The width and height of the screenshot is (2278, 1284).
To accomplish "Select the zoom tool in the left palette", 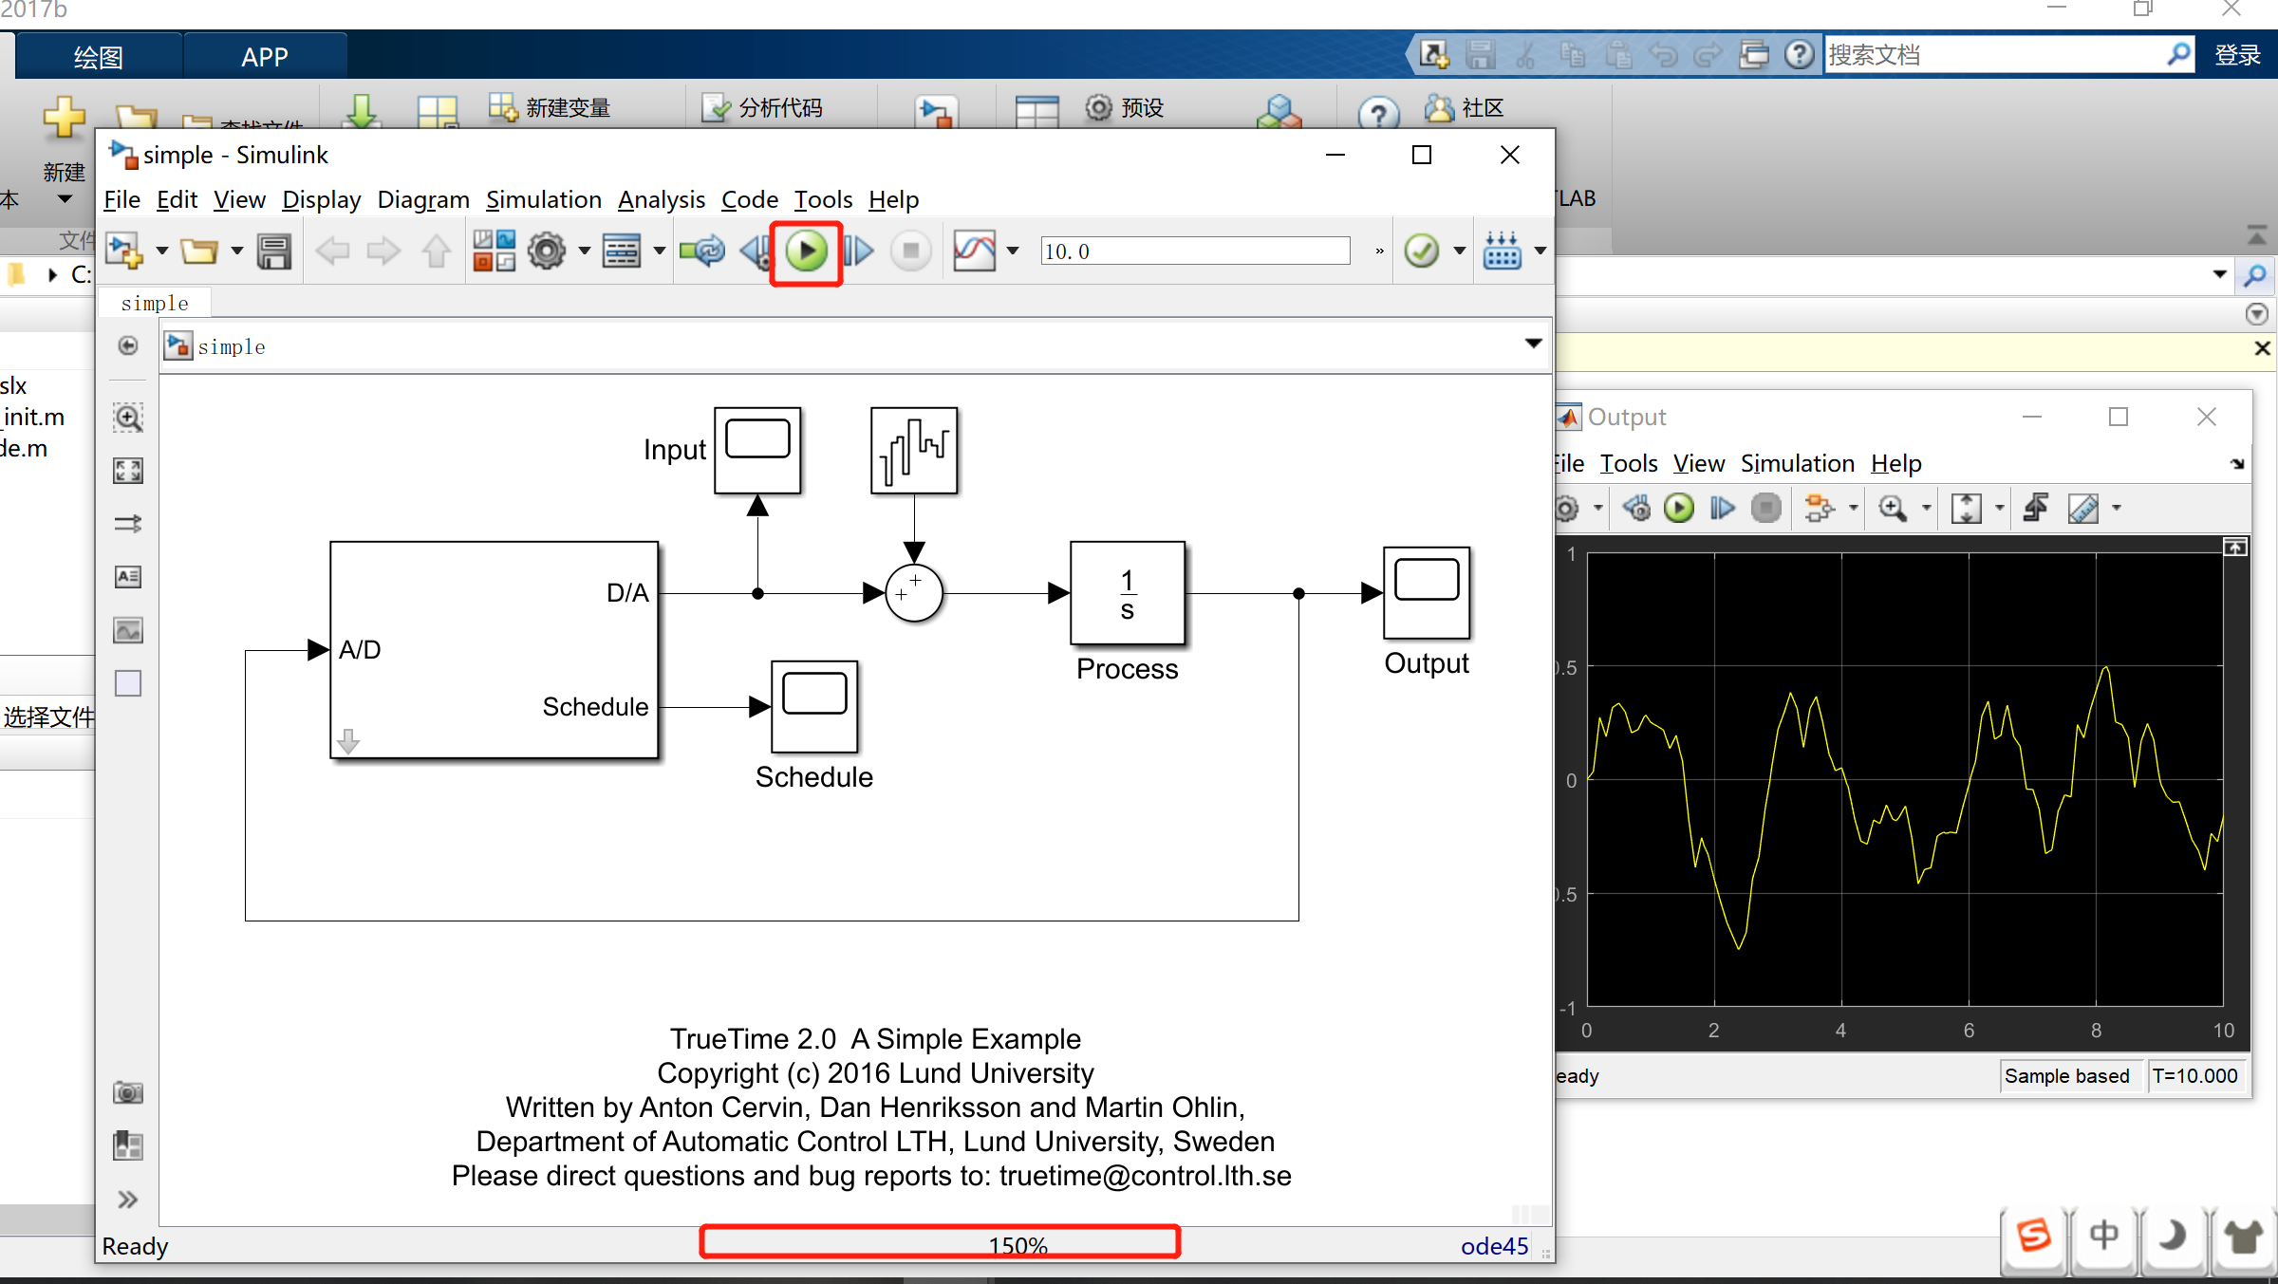I will [127, 418].
